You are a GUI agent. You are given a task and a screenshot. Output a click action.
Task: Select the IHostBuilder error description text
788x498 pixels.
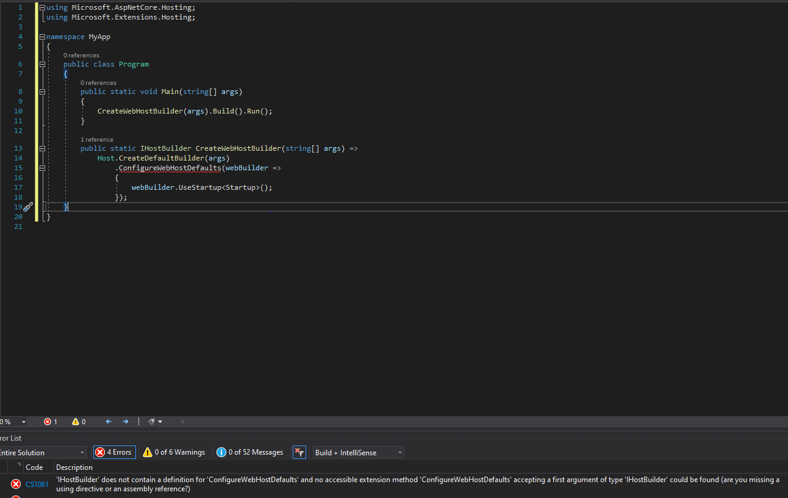click(x=418, y=484)
